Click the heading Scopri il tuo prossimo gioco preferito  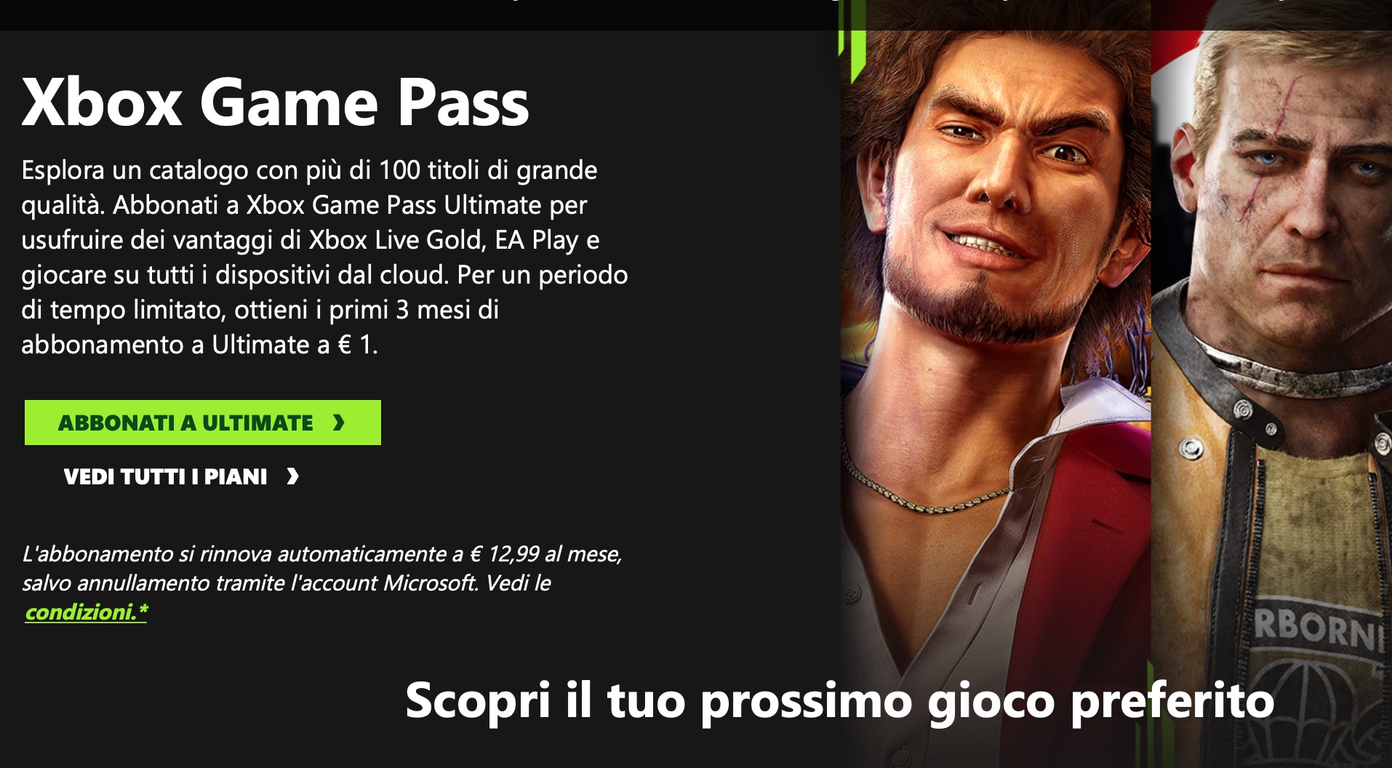coord(840,701)
